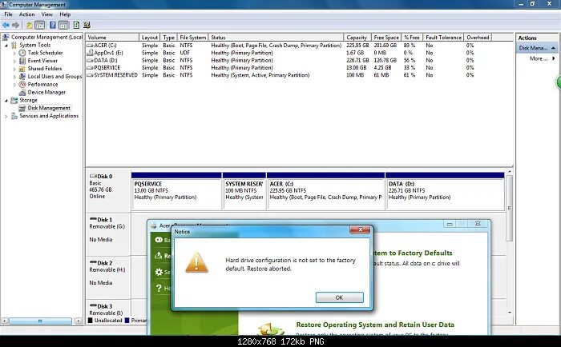Expand the More Actions arrow in Actions pane
This screenshot has width=561, height=347.
[554, 58]
